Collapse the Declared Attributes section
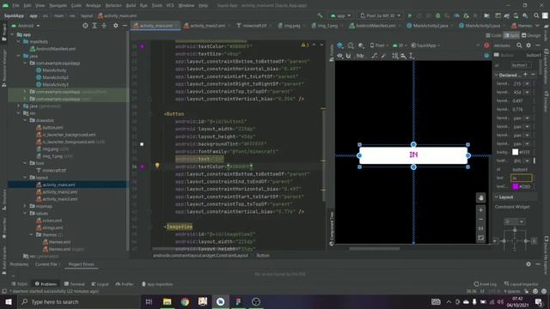Viewport: 550px width, 309px height. (x=497, y=75)
